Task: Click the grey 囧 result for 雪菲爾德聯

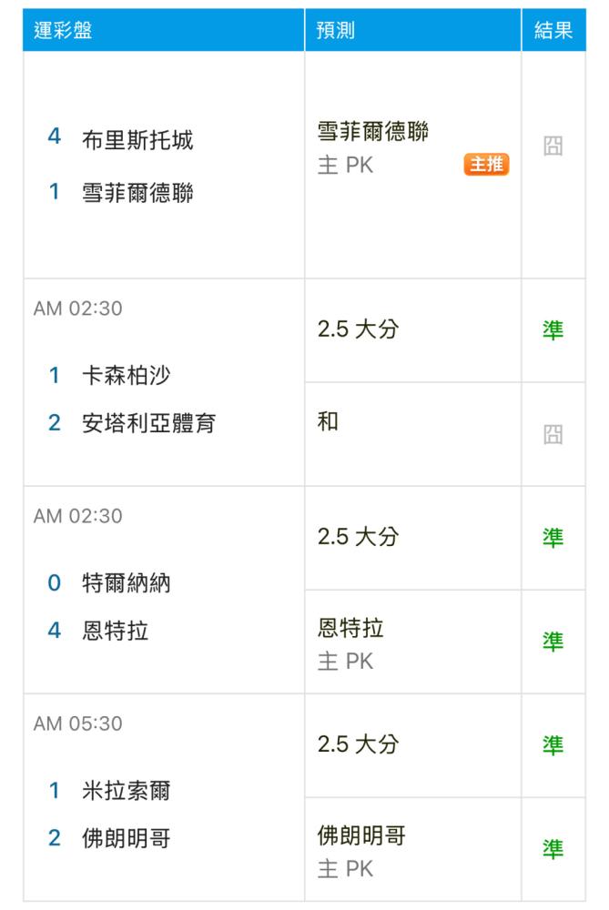Action: point(553,146)
